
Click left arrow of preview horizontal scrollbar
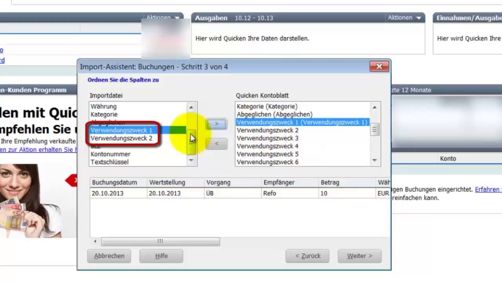pos(95,242)
